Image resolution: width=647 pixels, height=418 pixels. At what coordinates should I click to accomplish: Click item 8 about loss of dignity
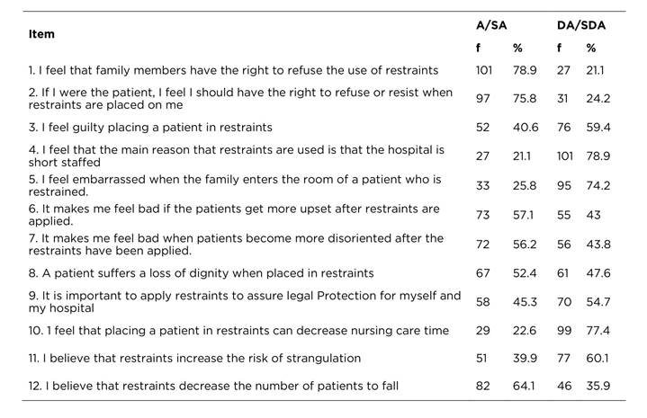pyautogui.click(x=195, y=273)
